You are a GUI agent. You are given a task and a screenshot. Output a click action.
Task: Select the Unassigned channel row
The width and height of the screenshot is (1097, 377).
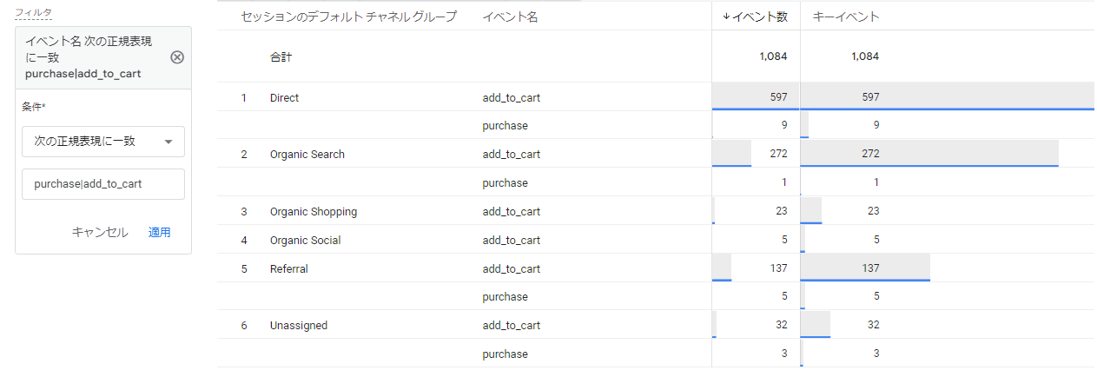coord(298,326)
